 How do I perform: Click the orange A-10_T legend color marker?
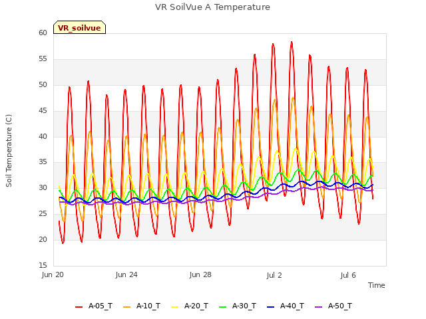pos(127,307)
